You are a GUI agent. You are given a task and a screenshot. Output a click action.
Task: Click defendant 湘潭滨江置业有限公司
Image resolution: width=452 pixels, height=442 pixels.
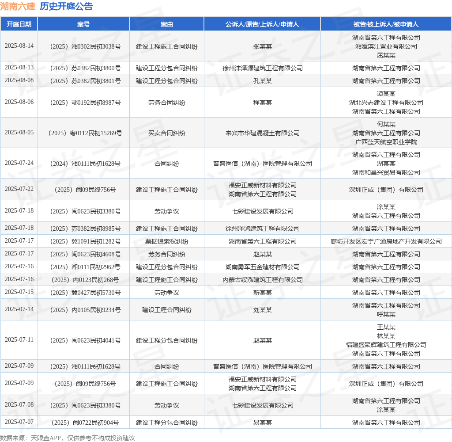tap(386, 46)
